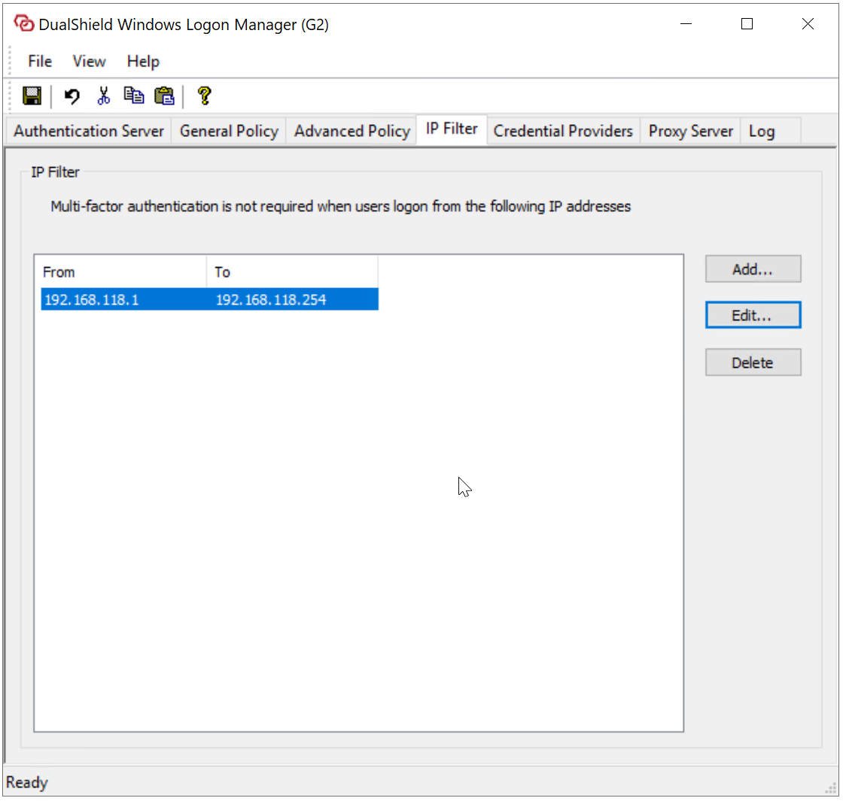Select the IP Filter tab
The height and width of the screenshot is (801, 846).
point(452,129)
